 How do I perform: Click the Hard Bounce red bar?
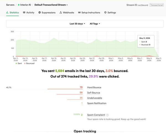[x=65, y=89]
